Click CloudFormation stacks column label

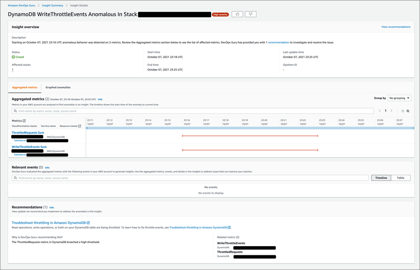pyautogui.click(x=24, y=126)
